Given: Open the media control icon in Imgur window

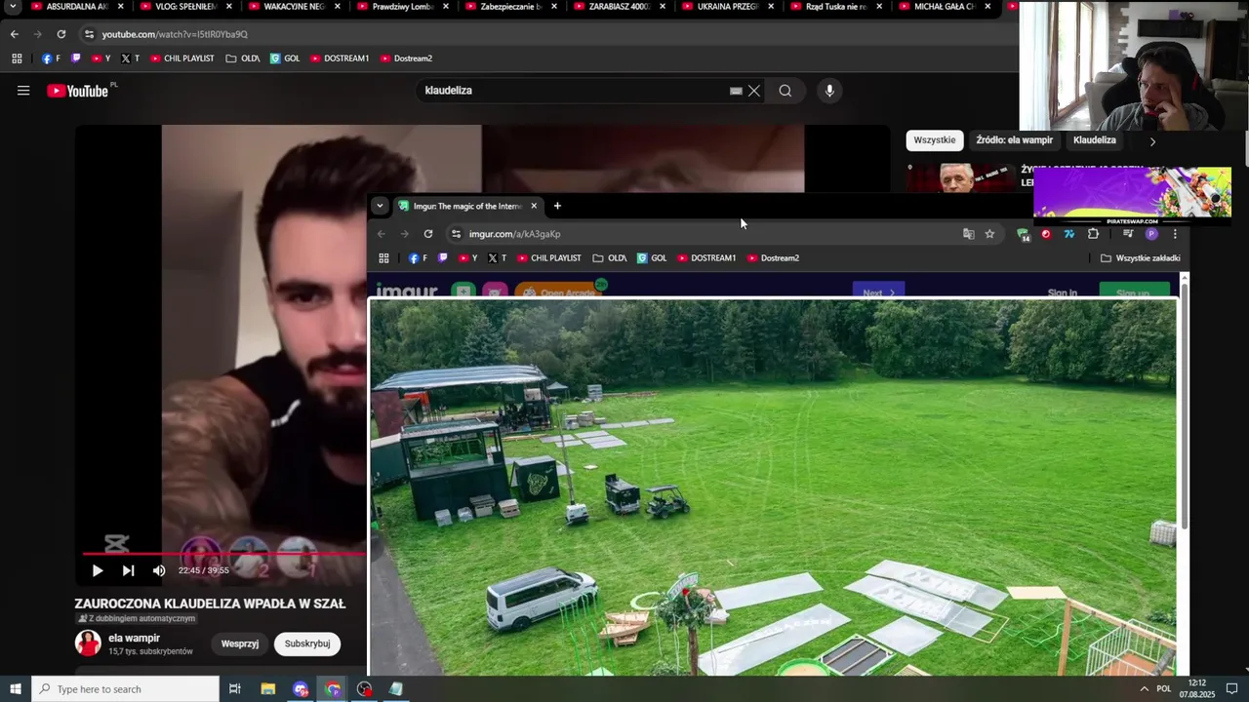Looking at the screenshot, I should (x=1128, y=234).
